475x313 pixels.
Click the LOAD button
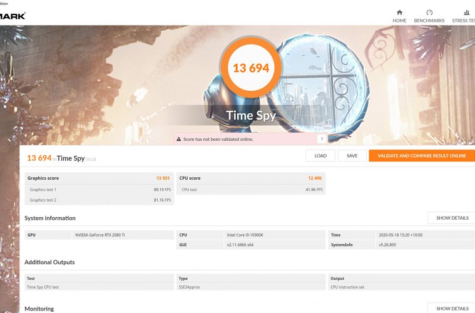[x=320, y=156]
